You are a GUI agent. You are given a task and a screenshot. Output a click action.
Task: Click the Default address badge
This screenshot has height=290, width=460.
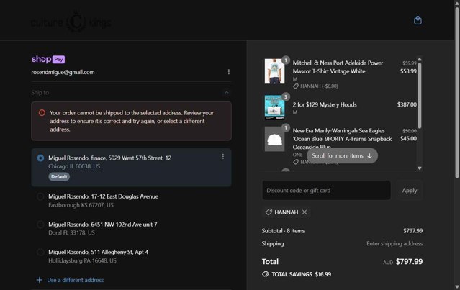pos(59,176)
